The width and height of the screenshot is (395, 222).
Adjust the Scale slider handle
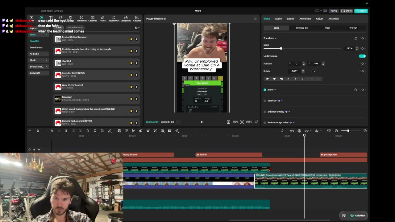[x=281, y=48]
